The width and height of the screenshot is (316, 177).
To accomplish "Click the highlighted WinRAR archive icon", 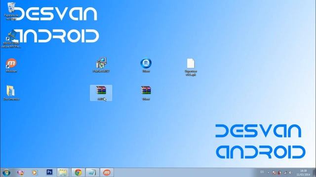I will (x=101, y=93).
